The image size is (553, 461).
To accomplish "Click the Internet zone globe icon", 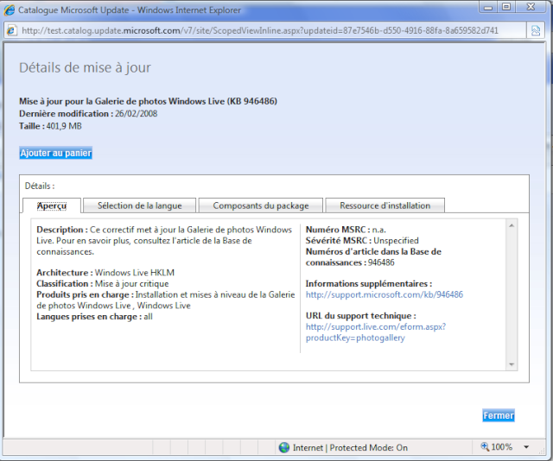I will tap(284, 447).
